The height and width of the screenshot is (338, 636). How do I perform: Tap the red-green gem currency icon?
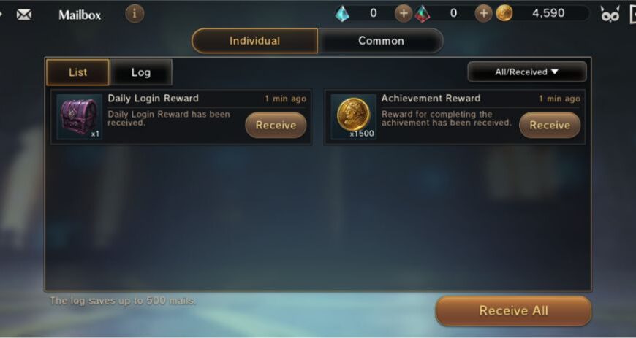point(423,13)
